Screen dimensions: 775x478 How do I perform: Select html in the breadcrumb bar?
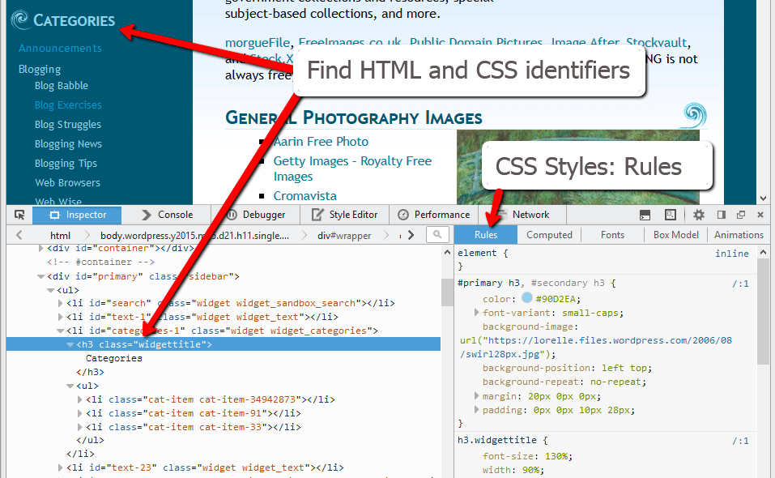coord(60,235)
